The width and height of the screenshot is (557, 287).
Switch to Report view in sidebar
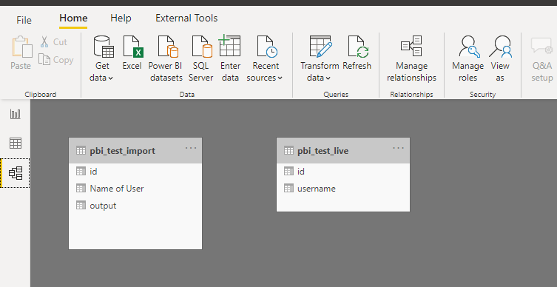(x=16, y=114)
